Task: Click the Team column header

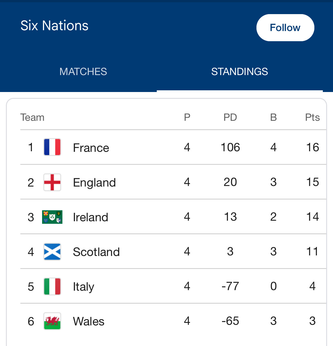Action: (x=32, y=117)
